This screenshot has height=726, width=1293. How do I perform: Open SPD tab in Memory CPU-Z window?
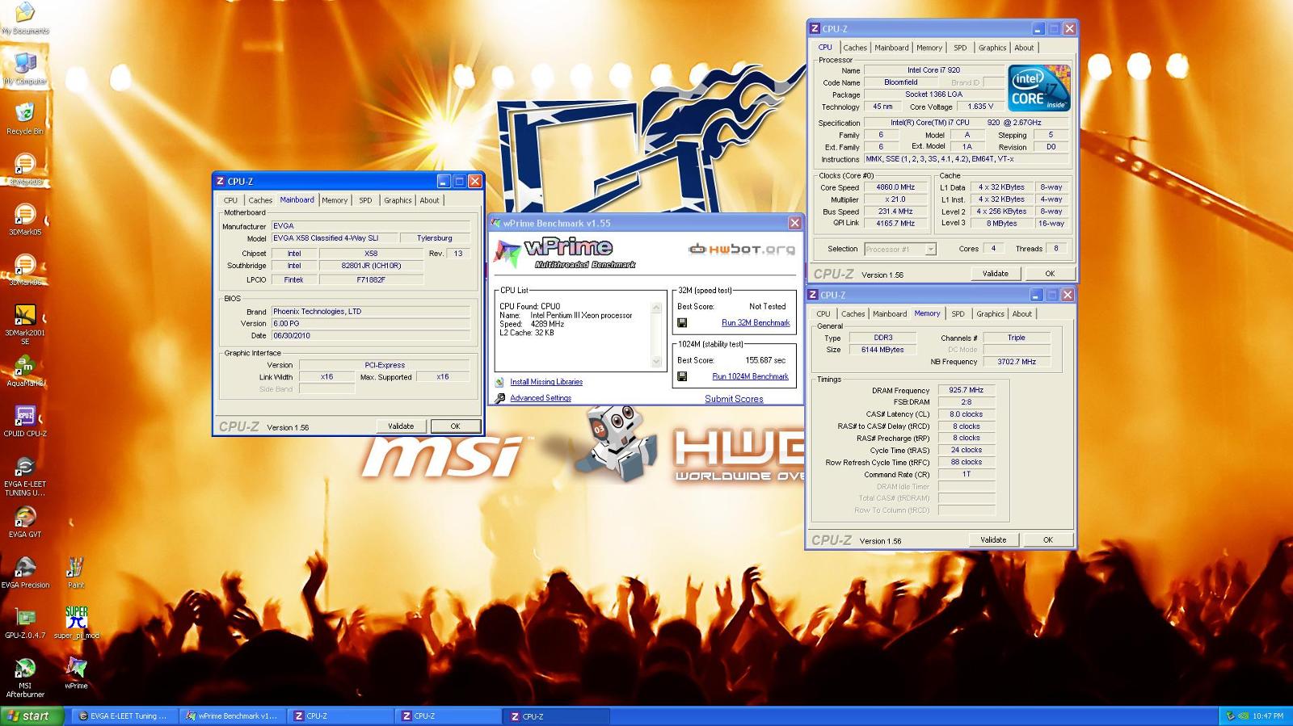(x=958, y=314)
